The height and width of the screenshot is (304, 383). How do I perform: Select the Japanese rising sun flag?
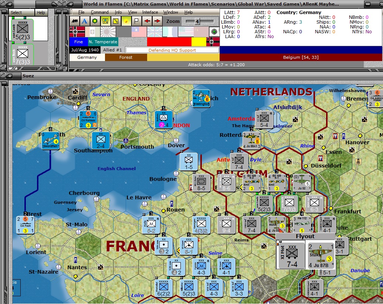click(x=108, y=32)
